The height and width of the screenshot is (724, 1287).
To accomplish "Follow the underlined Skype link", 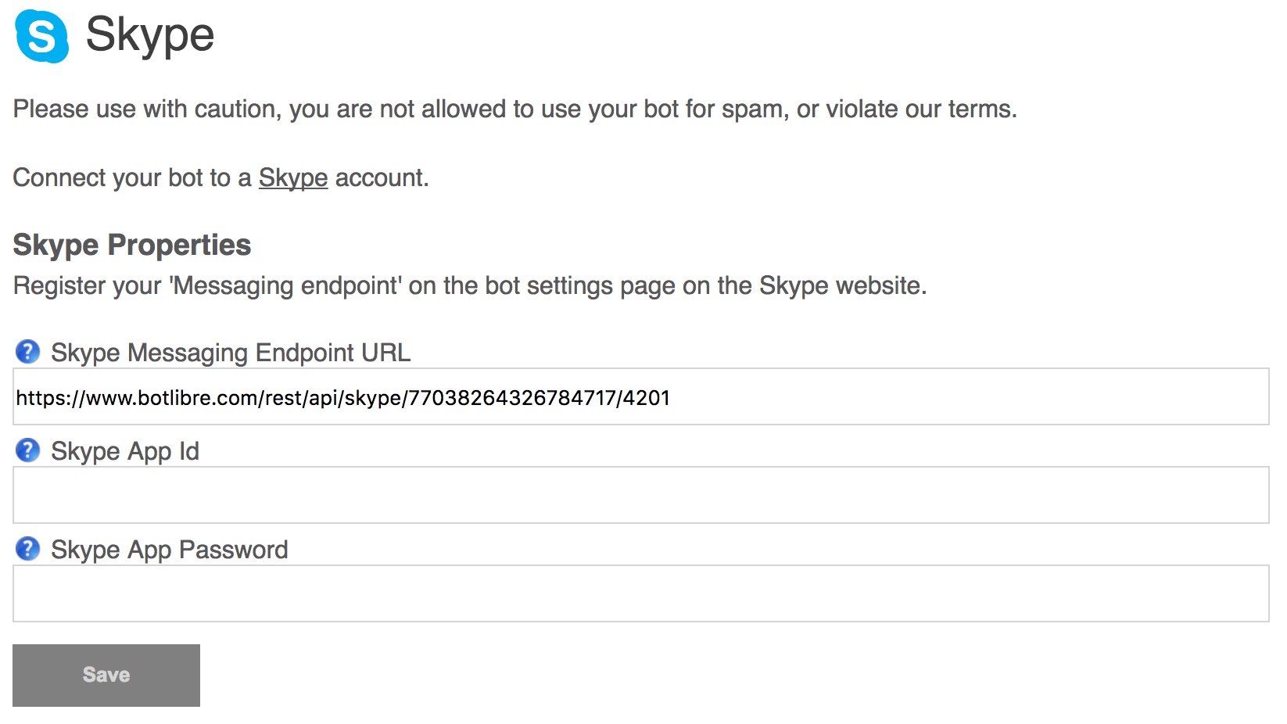I will [293, 177].
